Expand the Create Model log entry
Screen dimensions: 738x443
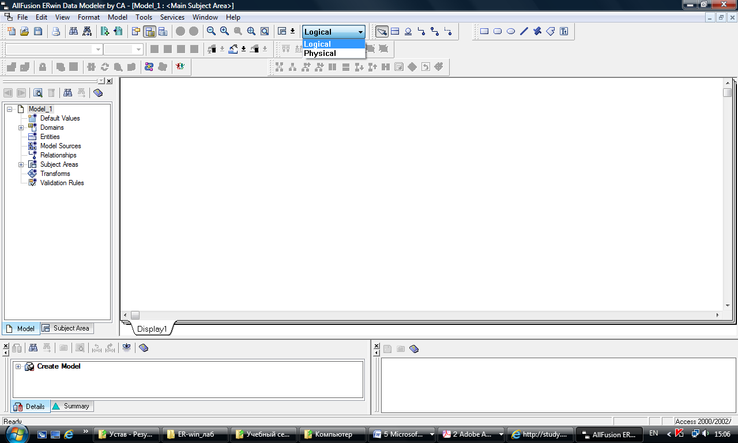tap(18, 366)
